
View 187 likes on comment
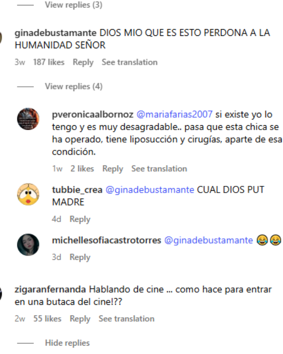point(49,62)
